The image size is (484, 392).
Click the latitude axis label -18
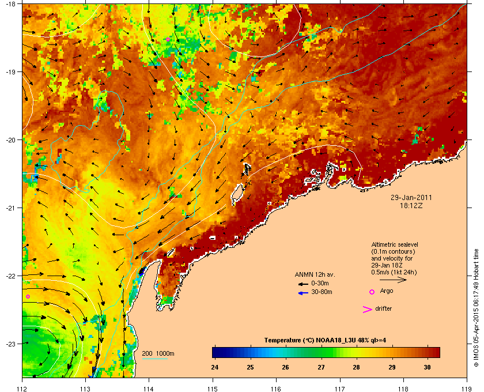pyautogui.click(x=10, y=3)
